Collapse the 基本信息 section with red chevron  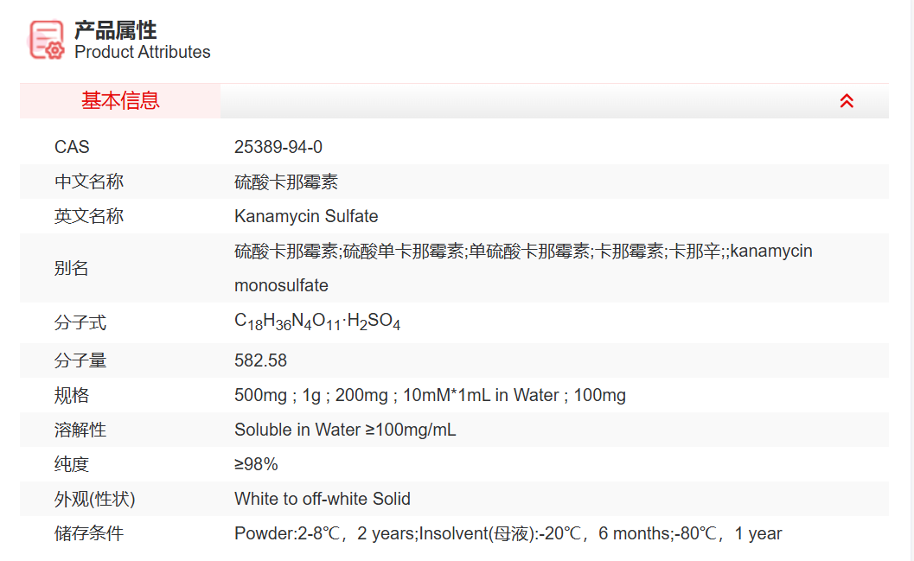point(847,101)
